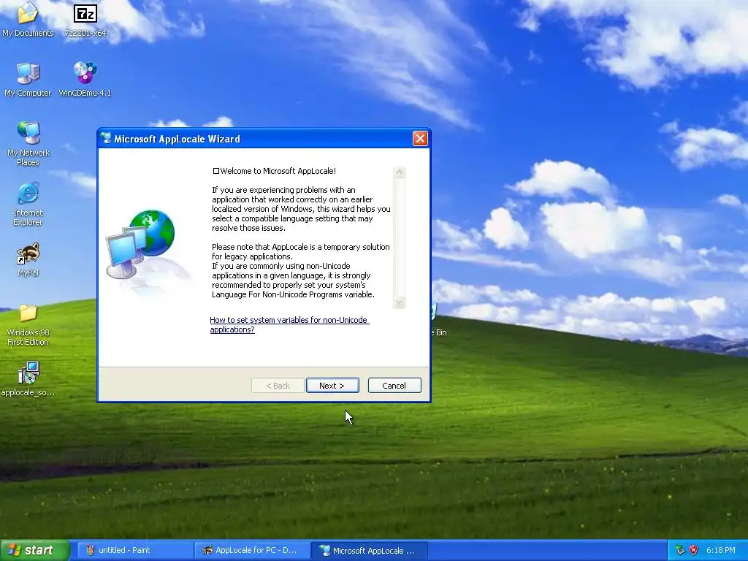Close the Microsoft AppLocale Wizard window
The width and height of the screenshot is (748, 561).
(x=420, y=139)
